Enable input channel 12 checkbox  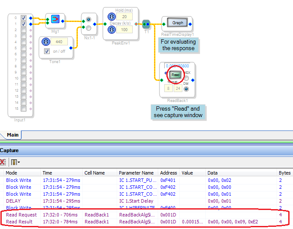23,90
